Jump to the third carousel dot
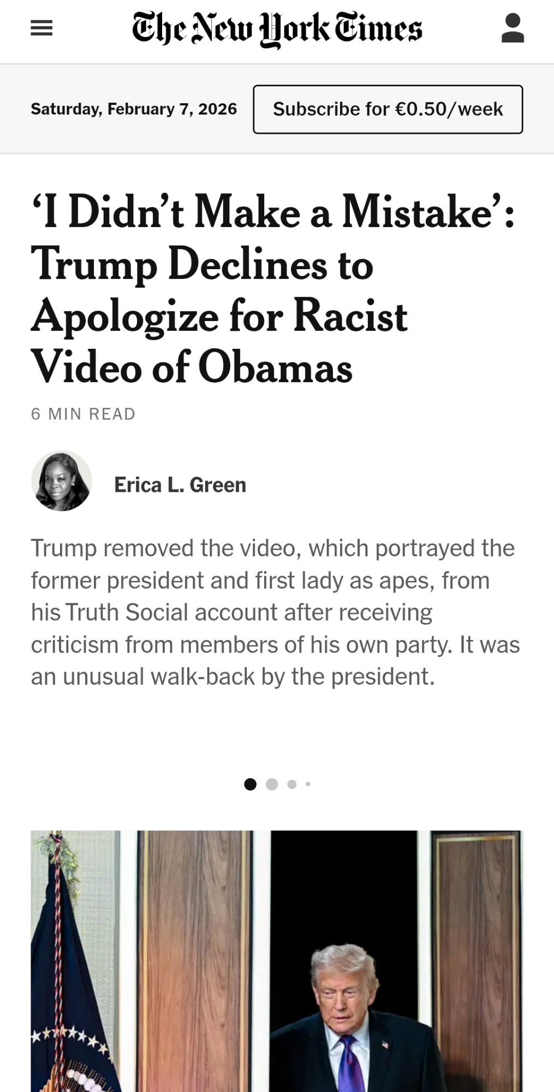 pyautogui.click(x=292, y=784)
